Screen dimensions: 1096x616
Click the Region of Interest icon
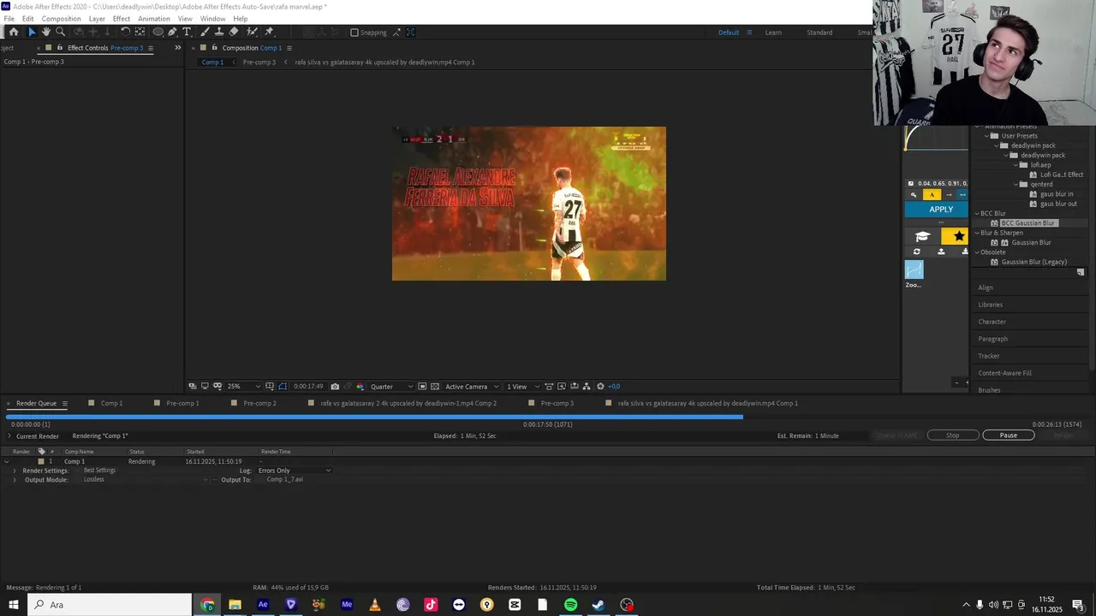422,387
